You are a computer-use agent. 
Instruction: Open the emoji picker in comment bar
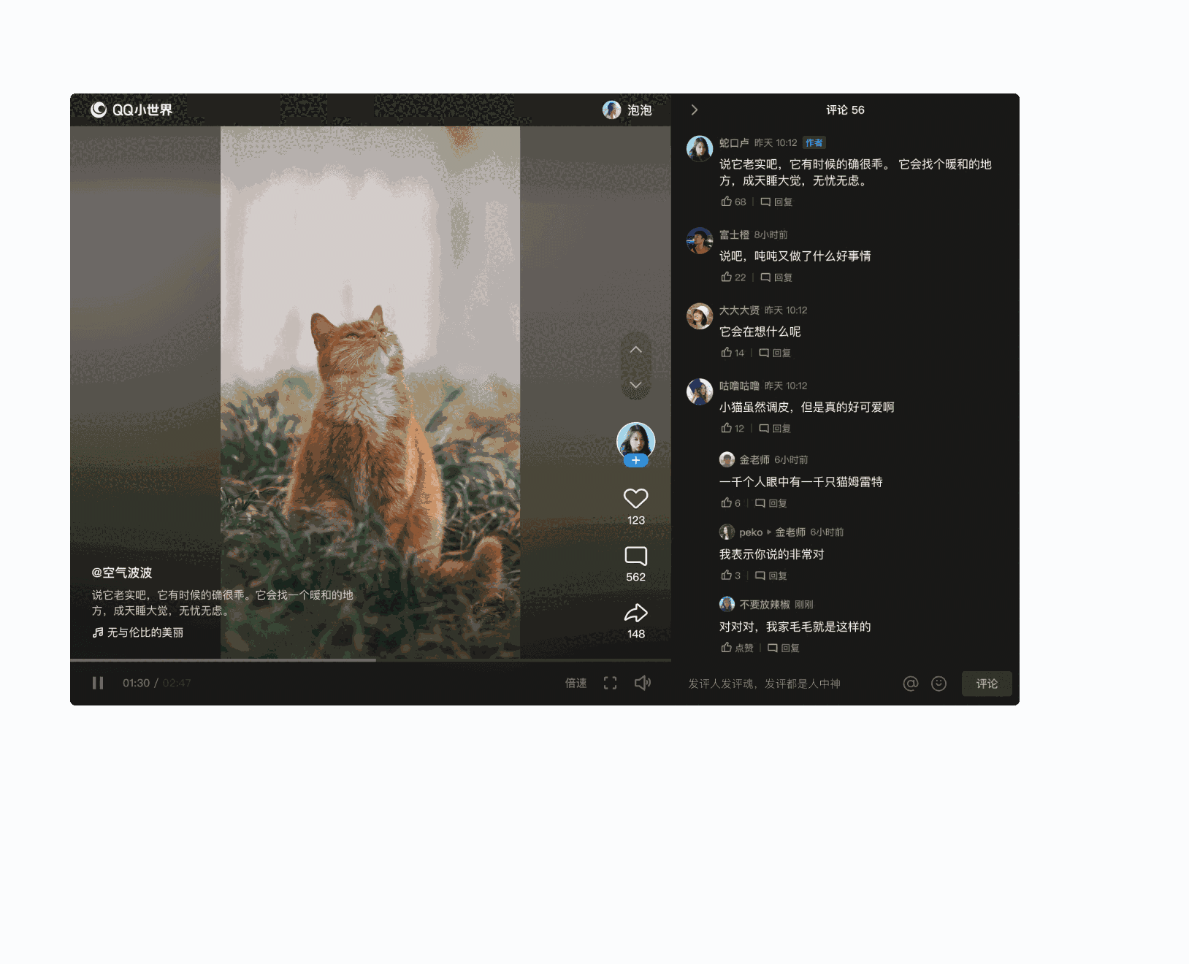[x=939, y=684]
